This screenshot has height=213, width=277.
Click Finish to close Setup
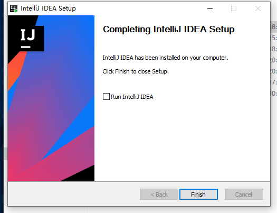(198, 195)
